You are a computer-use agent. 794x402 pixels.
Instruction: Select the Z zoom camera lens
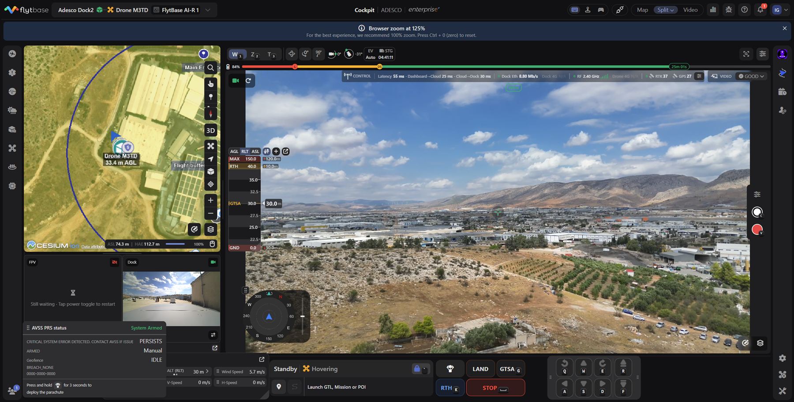[x=255, y=54]
